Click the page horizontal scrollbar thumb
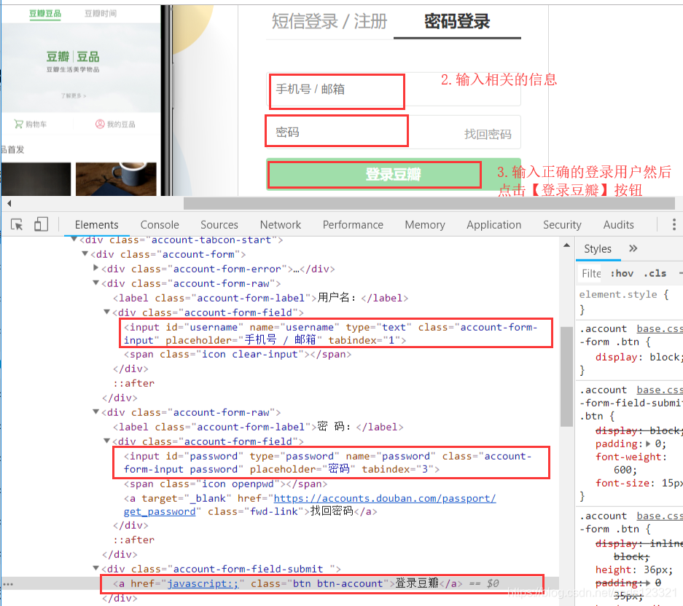This screenshot has width=683, height=606. tap(429, 203)
